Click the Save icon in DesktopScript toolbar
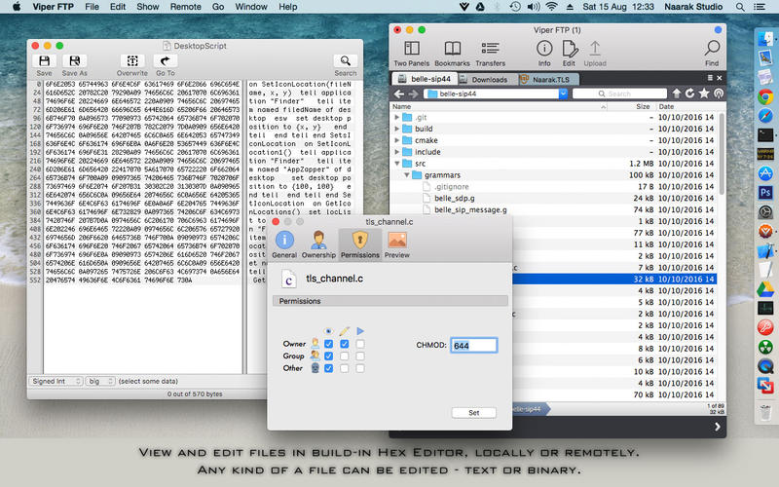The image size is (779, 487). [44, 60]
